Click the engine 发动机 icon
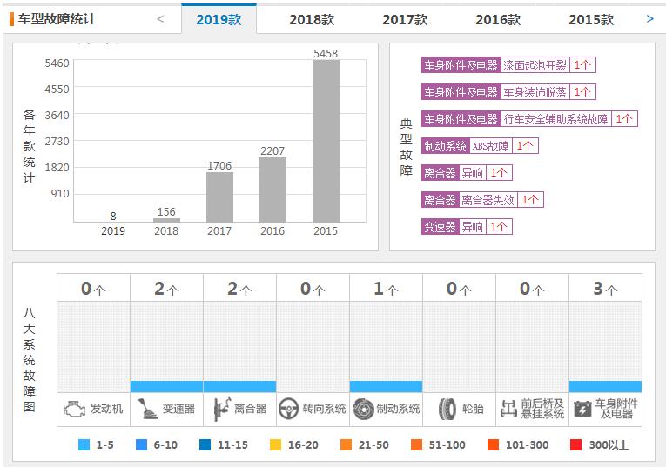Viewport: 666px width, 467px height. pyautogui.click(x=74, y=410)
